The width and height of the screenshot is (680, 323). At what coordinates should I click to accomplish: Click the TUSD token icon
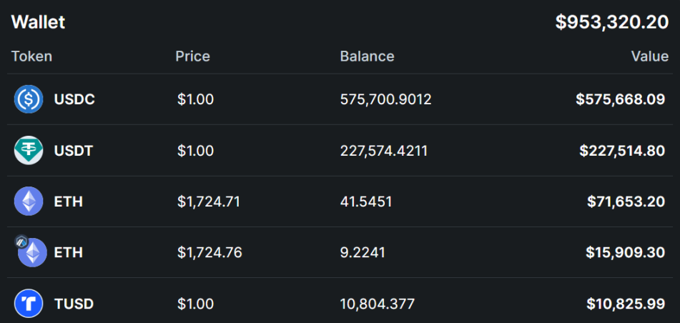[x=29, y=304]
